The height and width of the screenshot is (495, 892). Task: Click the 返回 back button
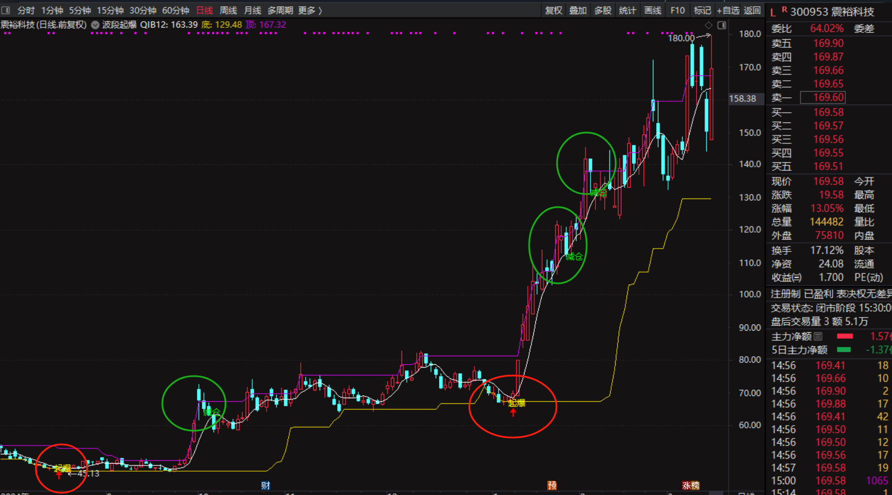(752, 10)
